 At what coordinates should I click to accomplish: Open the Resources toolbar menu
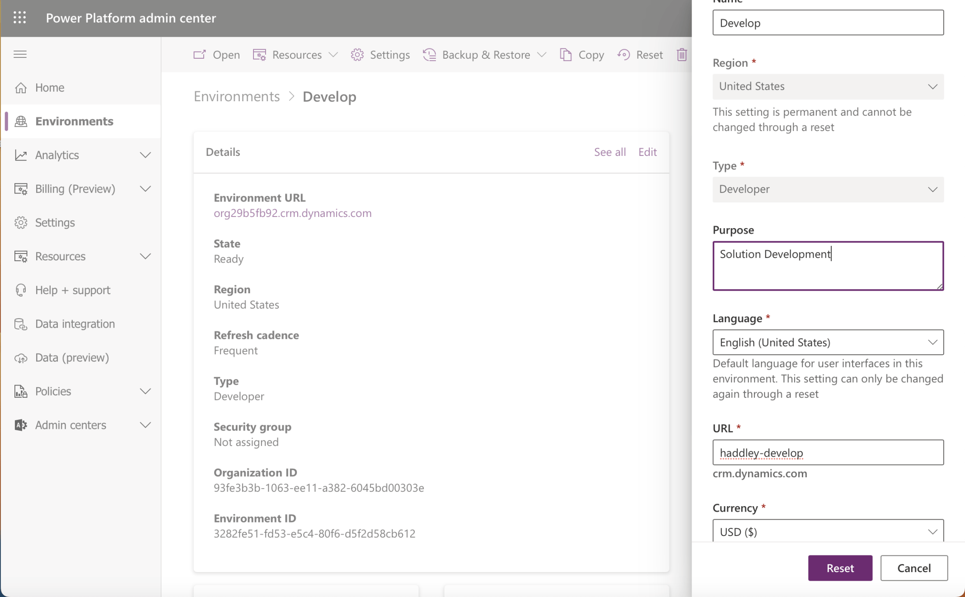coord(296,55)
